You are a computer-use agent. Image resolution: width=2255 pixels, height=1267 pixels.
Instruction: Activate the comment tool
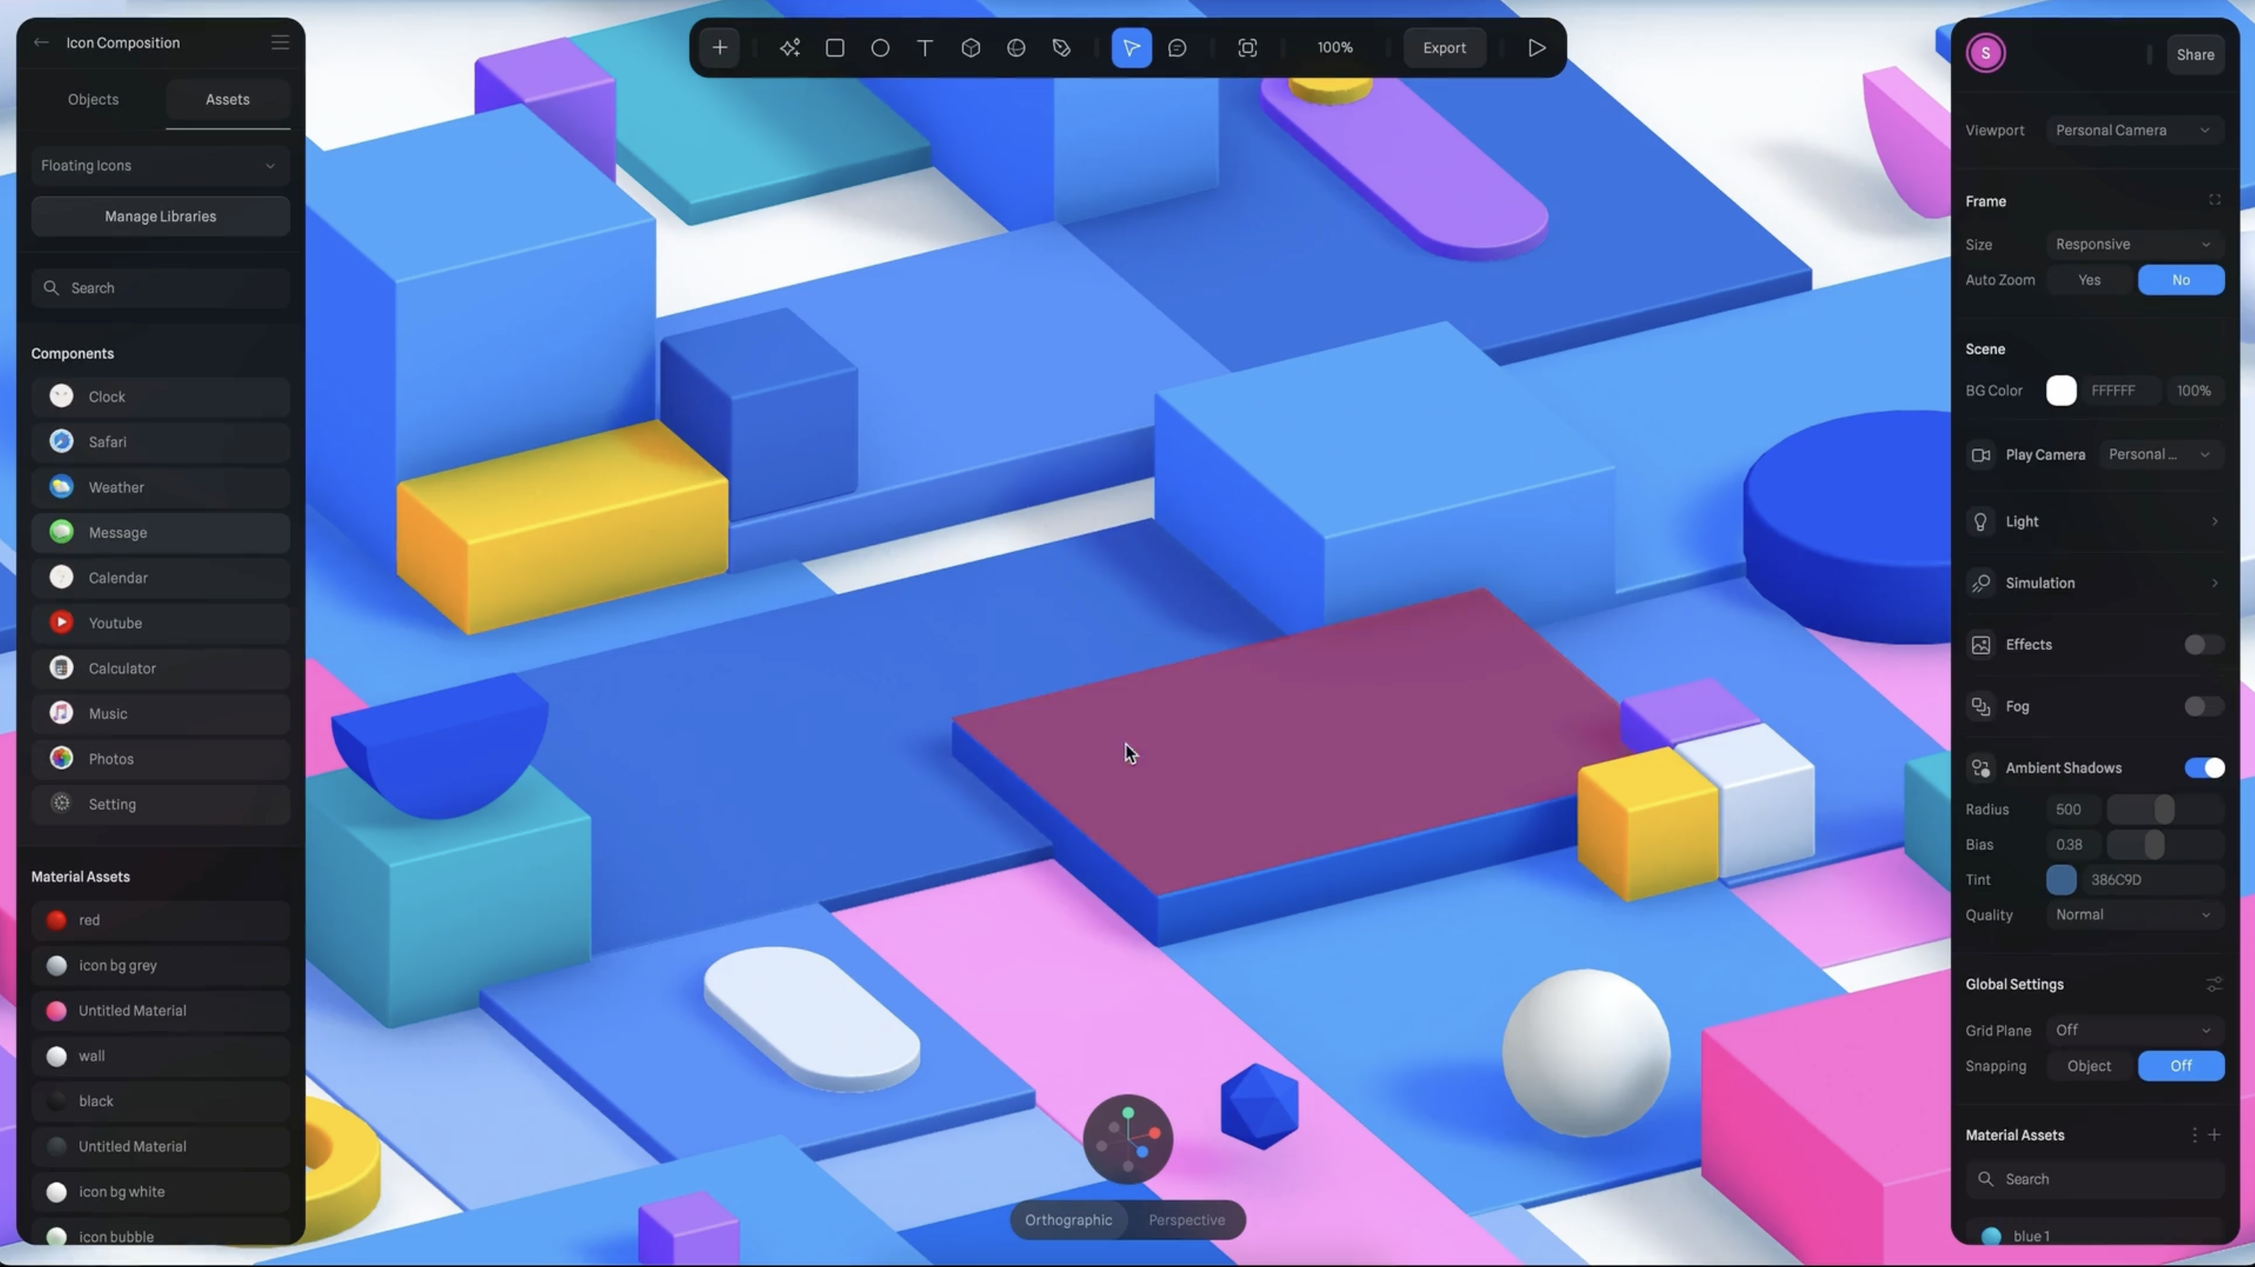click(x=1177, y=48)
